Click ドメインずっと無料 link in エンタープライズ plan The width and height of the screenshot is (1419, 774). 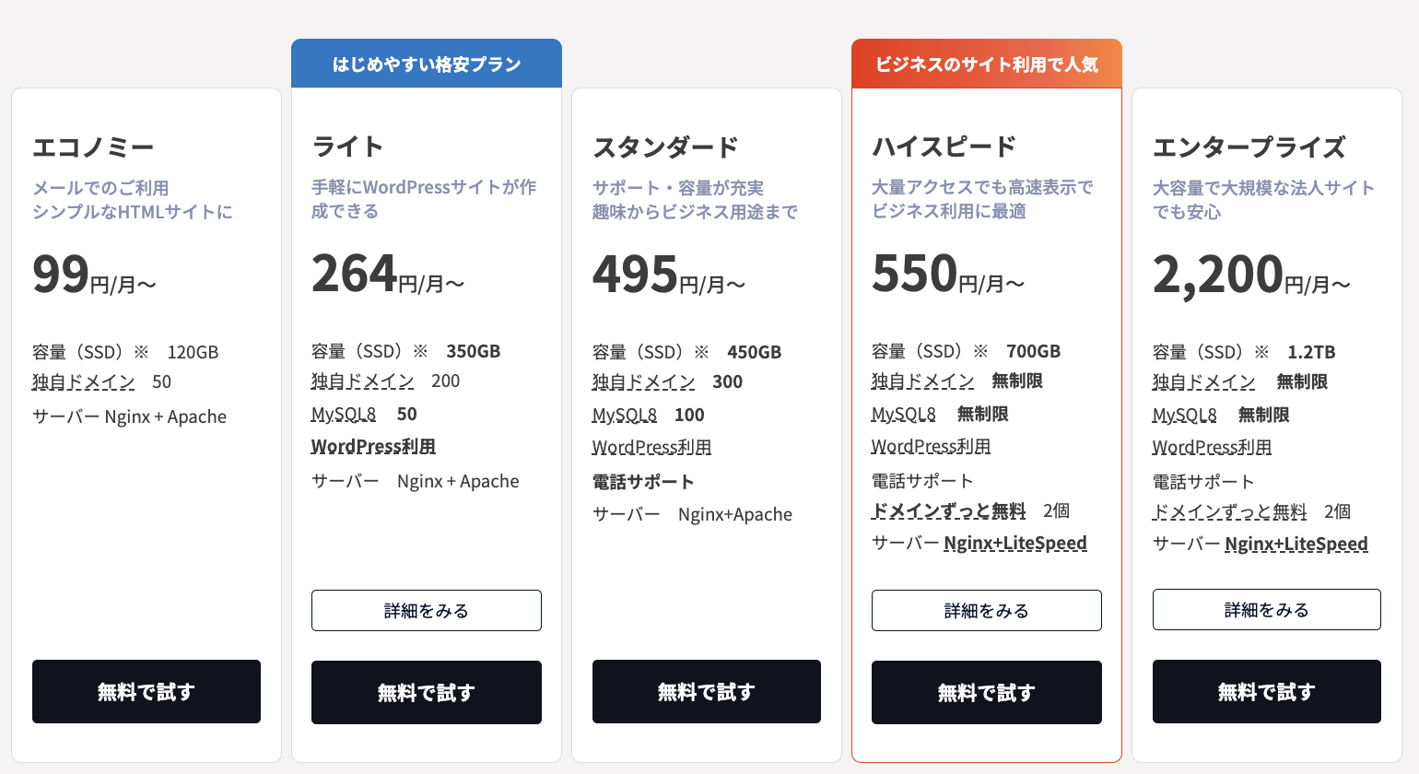[1229, 511]
